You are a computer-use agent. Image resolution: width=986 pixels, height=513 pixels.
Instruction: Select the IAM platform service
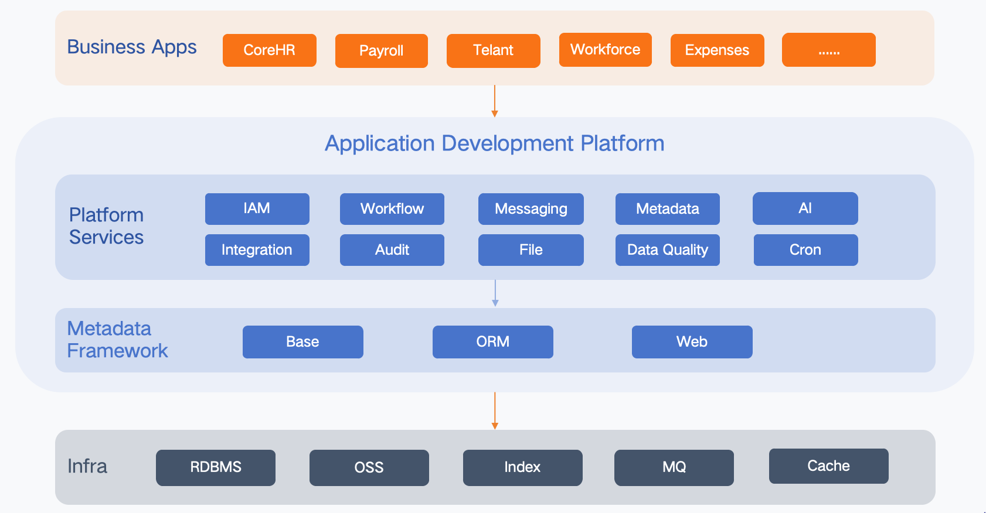[257, 209]
